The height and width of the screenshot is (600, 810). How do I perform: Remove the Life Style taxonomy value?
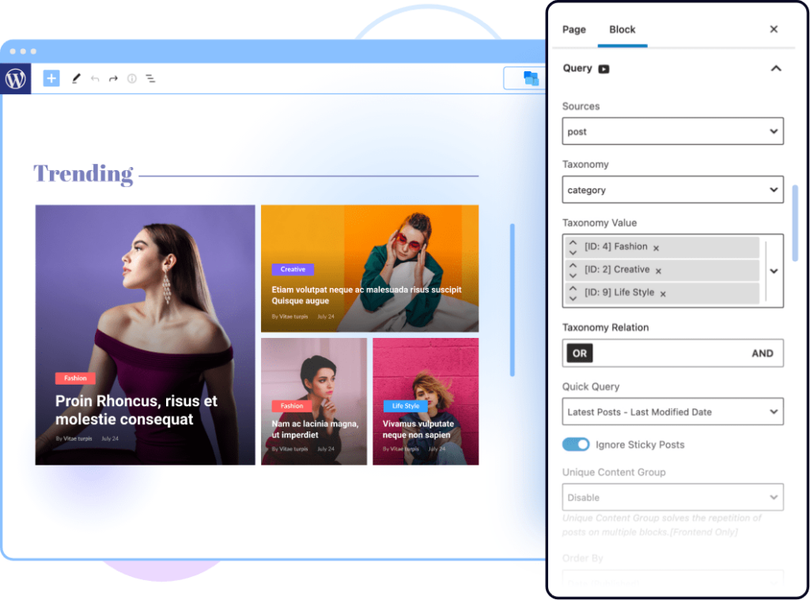[x=663, y=294]
